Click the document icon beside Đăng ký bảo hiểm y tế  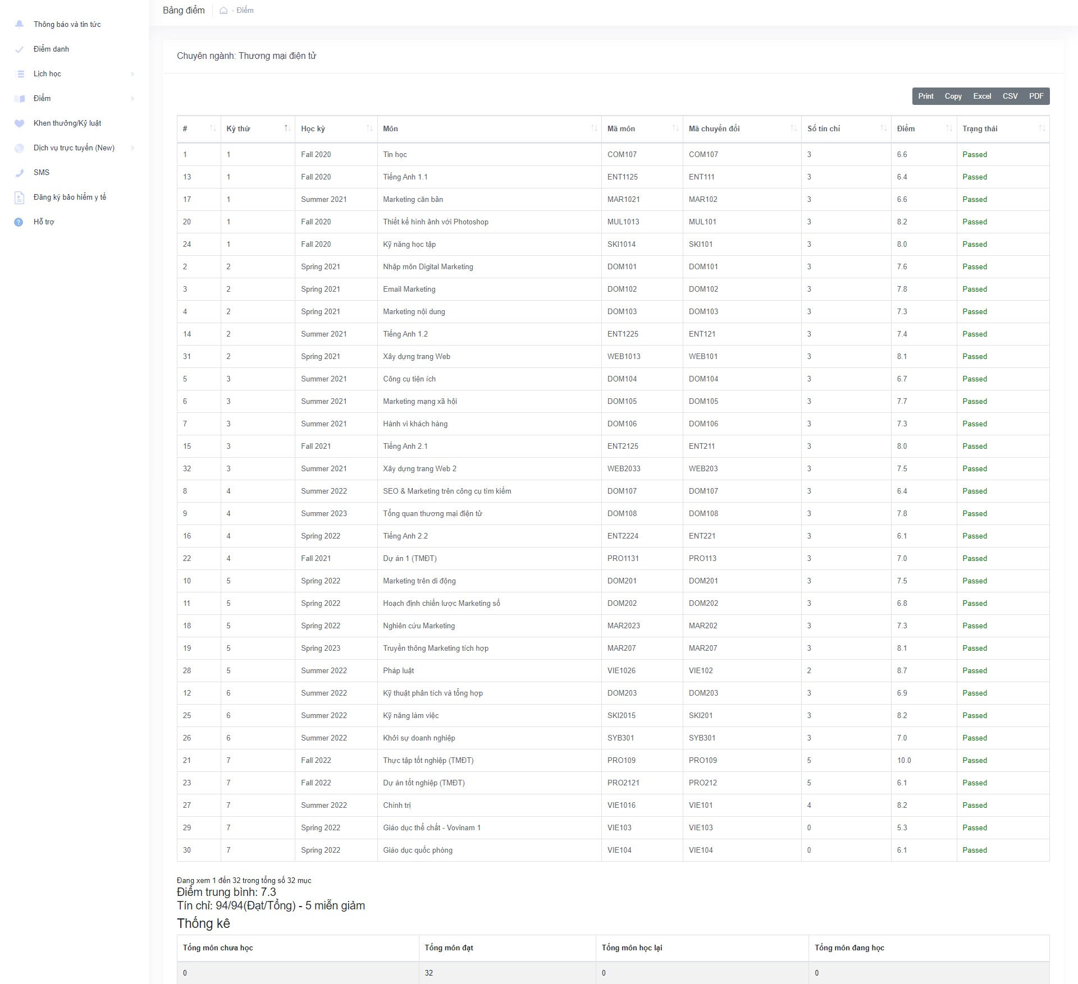tap(19, 197)
